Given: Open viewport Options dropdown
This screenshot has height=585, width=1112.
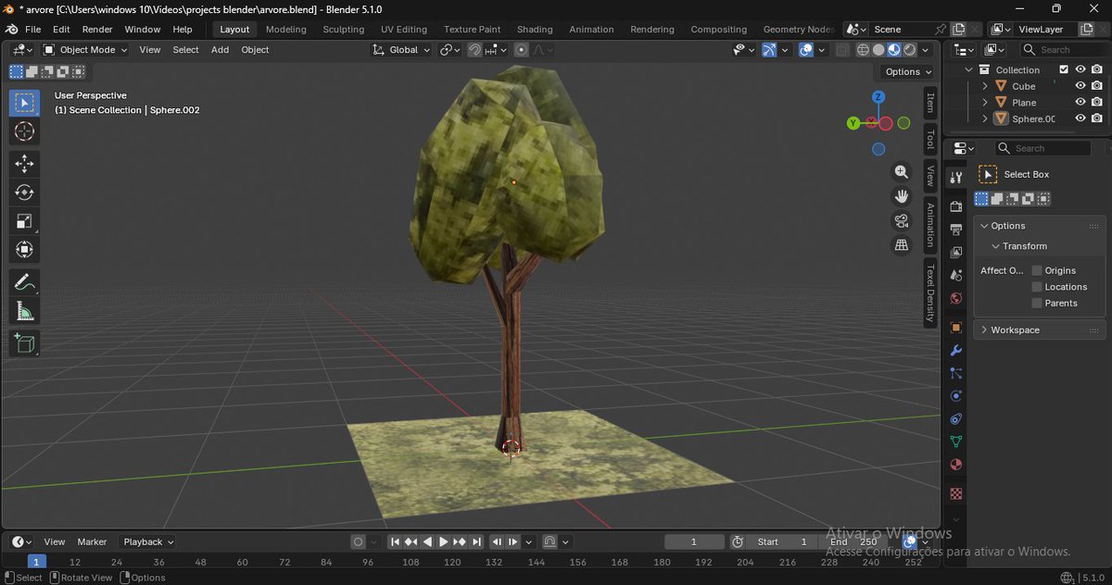Looking at the screenshot, I should tap(907, 71).
